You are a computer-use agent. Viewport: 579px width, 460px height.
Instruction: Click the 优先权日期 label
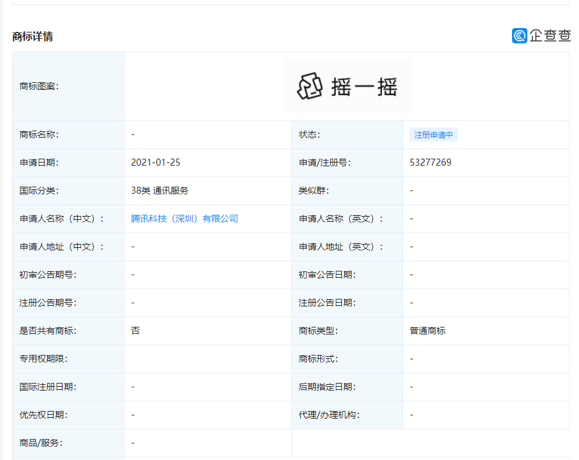click(x=43, y=415)
